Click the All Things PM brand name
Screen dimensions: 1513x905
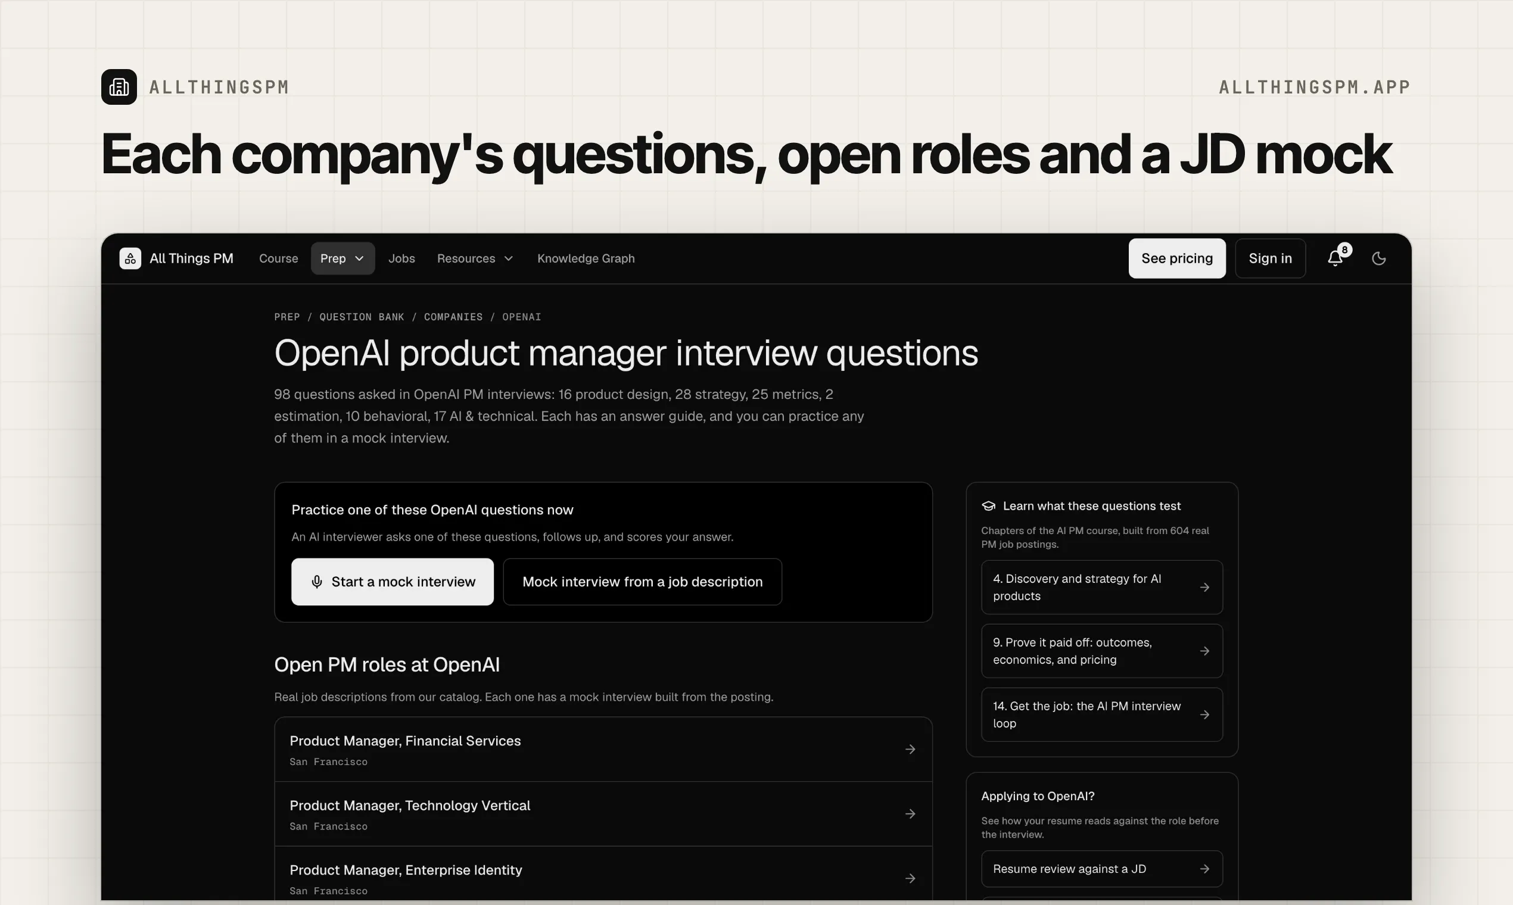tap(192, 258)
